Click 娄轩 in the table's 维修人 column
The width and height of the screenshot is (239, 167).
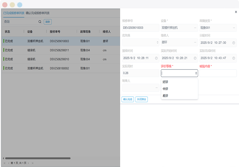tap(105, 41)
